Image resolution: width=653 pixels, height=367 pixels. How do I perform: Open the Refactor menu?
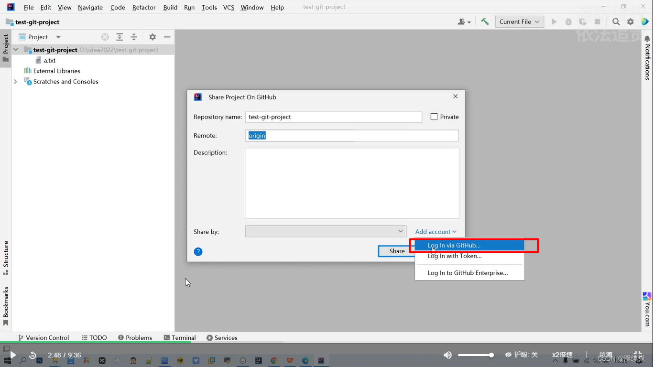144,7
